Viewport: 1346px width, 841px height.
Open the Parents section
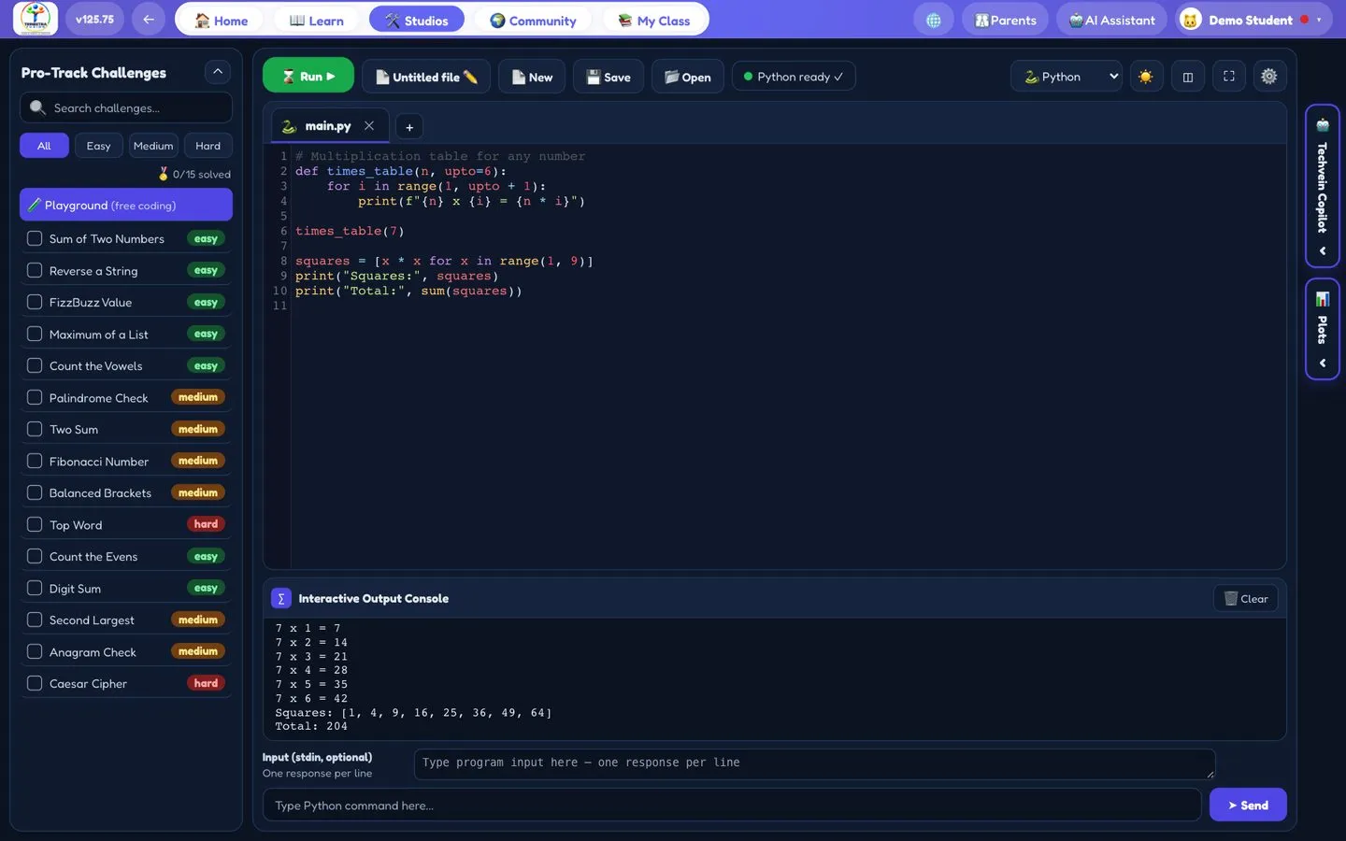click(x=1006, y=20)
